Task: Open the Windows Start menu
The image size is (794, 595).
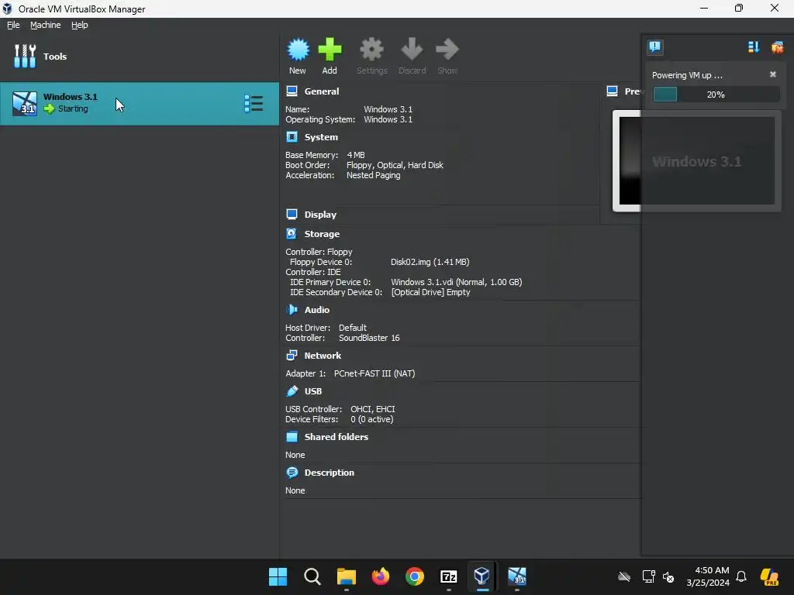Action: point(278,576)
